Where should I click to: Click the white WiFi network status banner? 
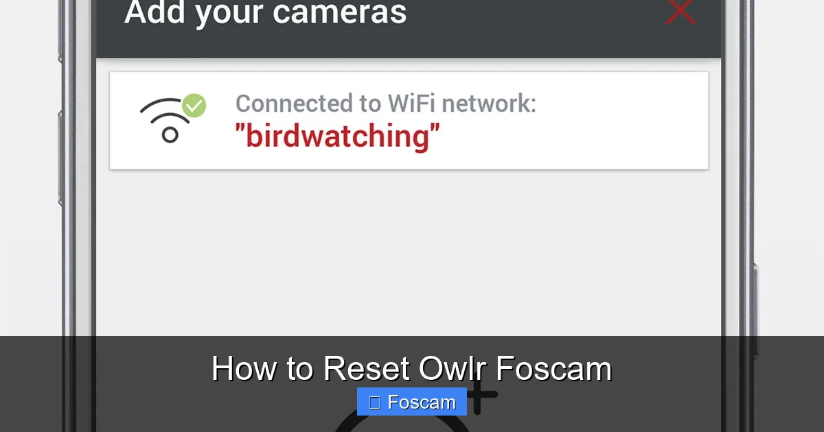click(x=409, y=120)
